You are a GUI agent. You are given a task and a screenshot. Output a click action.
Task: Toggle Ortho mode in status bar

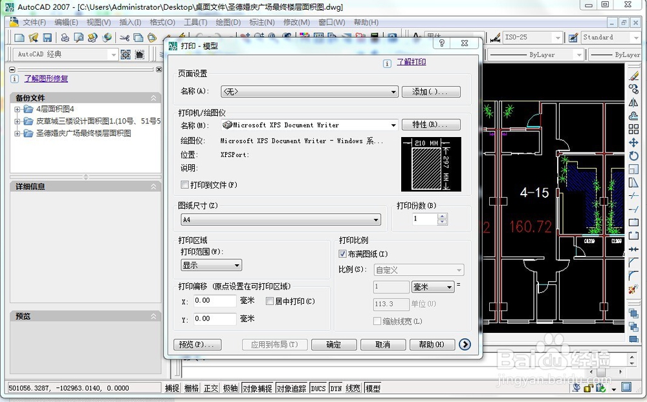tap(211, 388)
